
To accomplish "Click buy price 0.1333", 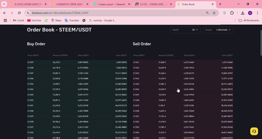I will click(x=30, y=95).
